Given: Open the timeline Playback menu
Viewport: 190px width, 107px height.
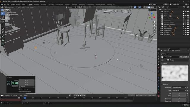Looking at the screenshot, I should pyautogui.click(x=8, y=95).
